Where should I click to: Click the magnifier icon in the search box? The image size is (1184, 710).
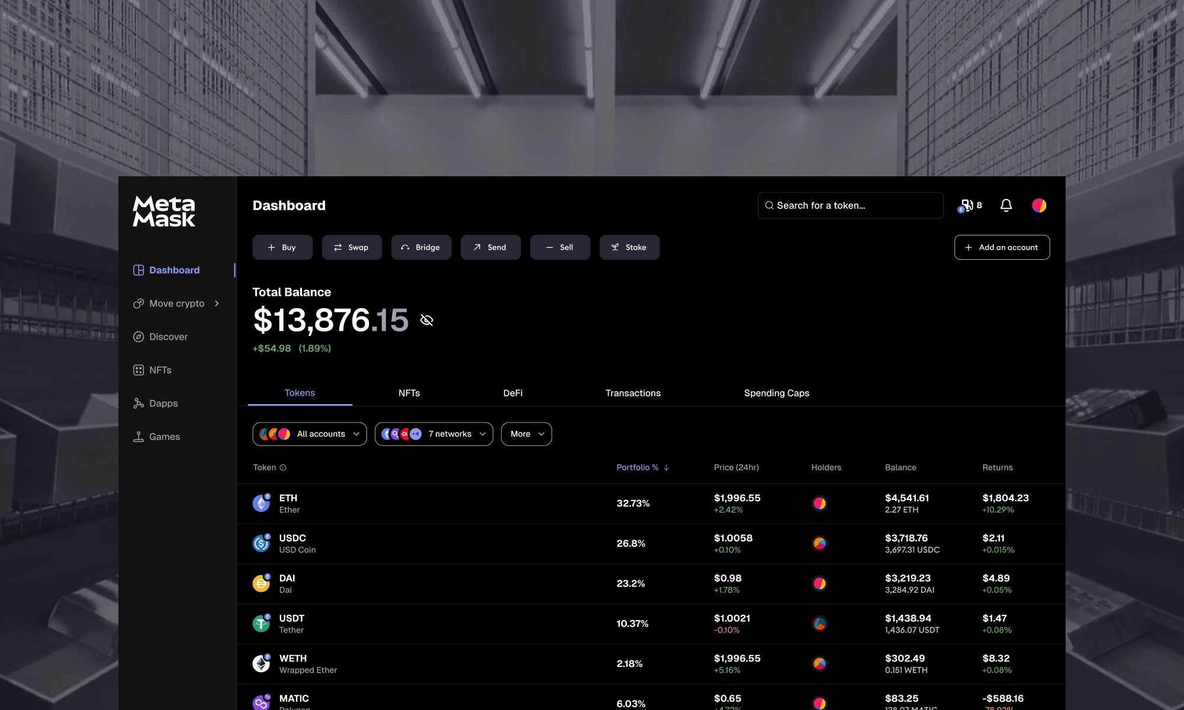[x=769, y=205]
